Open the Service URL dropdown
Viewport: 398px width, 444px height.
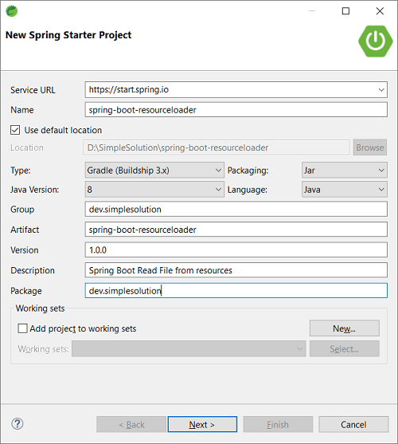(381, 90)
